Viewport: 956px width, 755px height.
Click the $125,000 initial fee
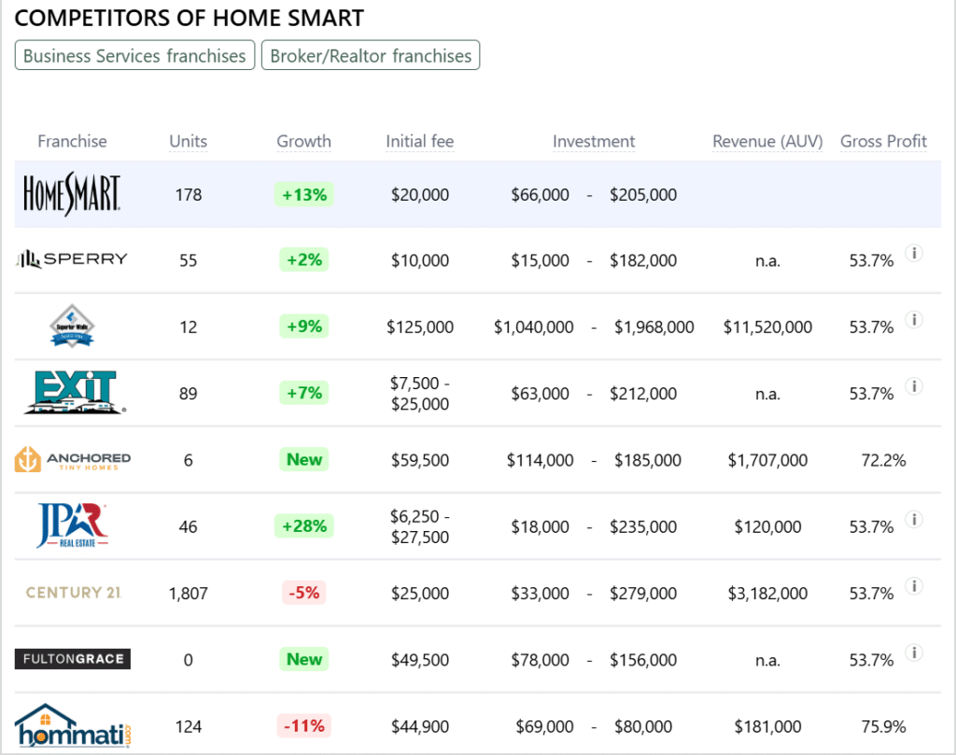point(419,328)
